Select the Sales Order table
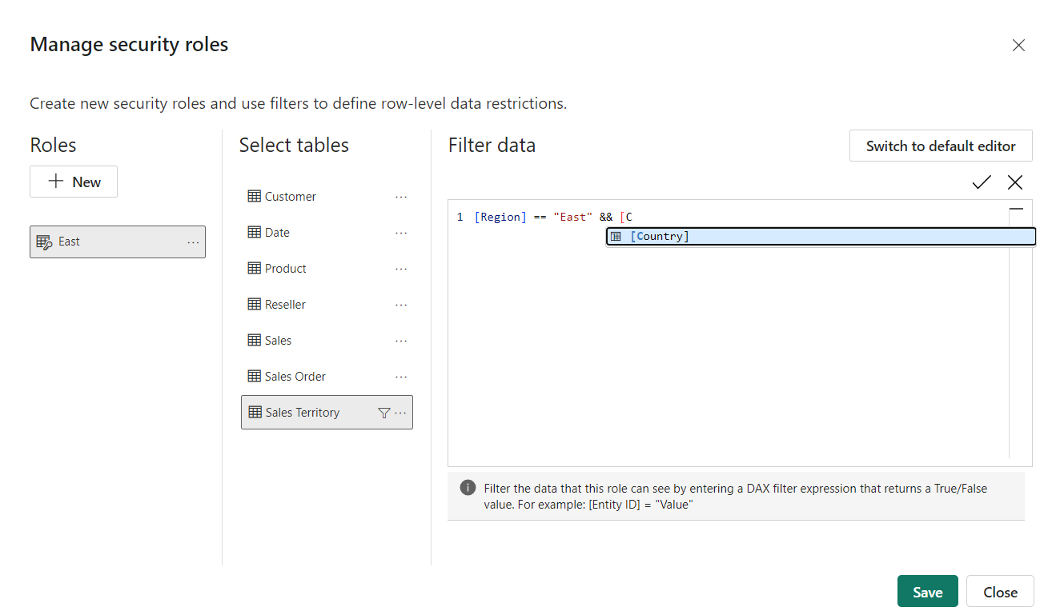The image size is (1064, 615). click(295, 376)
